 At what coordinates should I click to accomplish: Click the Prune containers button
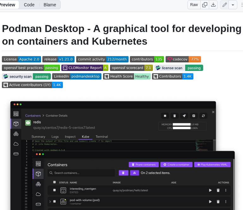point(144,165)
